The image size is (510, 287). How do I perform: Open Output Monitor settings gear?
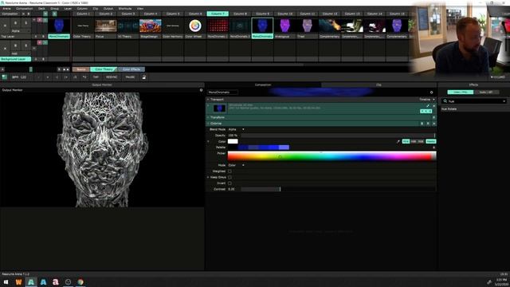pyautogui.click(x=201, y=90)
